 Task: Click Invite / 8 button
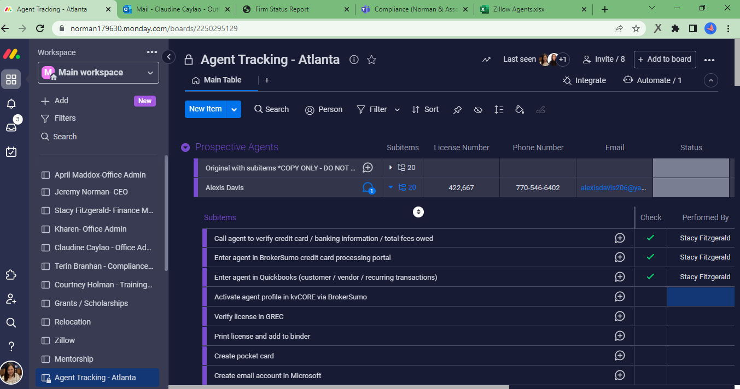click(x=604, y=59)
